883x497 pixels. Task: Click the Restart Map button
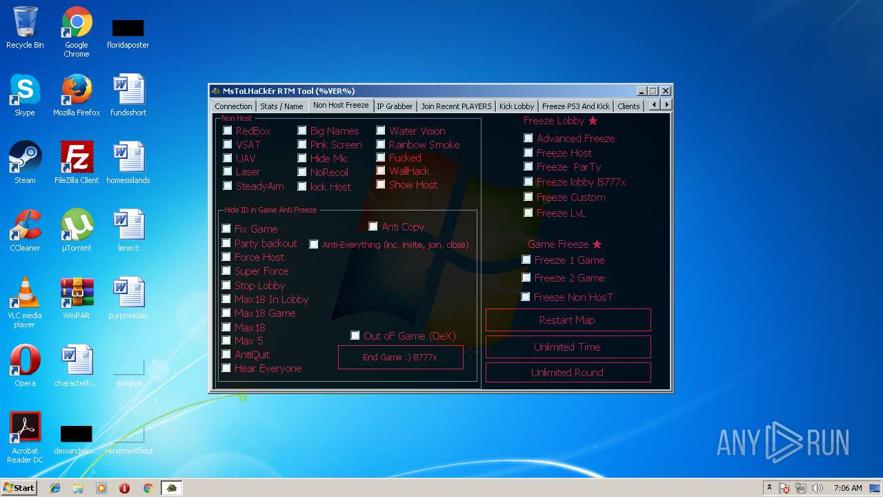(568, 320)
